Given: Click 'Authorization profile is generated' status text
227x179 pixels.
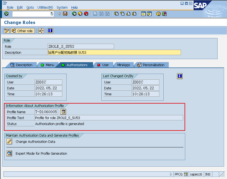Looking at the screenshot, I should pos(60,124).
